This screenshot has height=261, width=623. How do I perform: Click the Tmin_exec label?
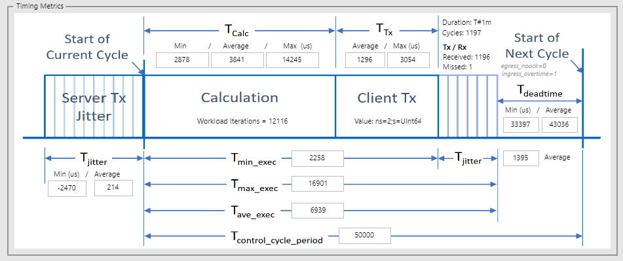tap(254, 160)
